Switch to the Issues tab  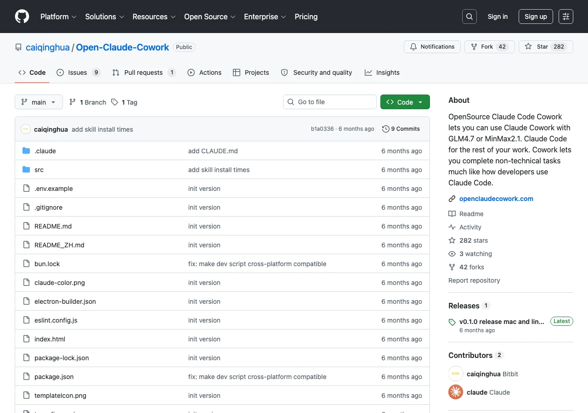pos(78,73)
